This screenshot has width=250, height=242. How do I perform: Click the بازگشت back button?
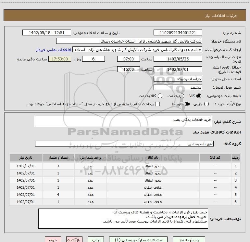(74, 240)
